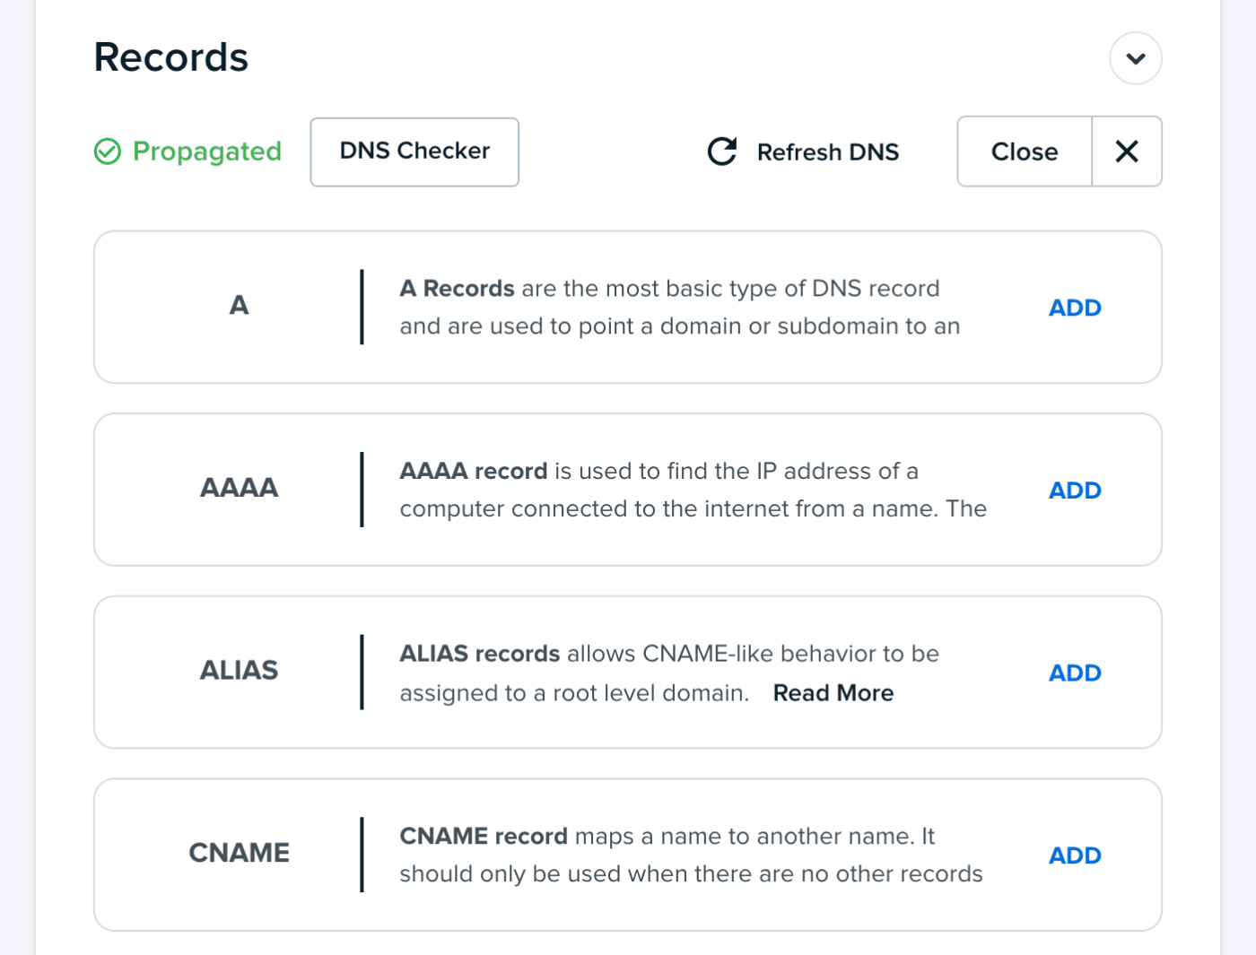
Task: Open the DNS Checker
Action: (414, 152)
